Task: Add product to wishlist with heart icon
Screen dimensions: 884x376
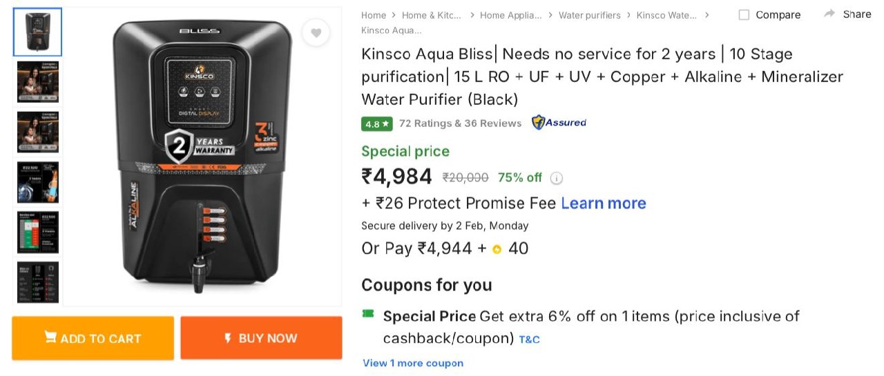Action: [x=316, y=32]
